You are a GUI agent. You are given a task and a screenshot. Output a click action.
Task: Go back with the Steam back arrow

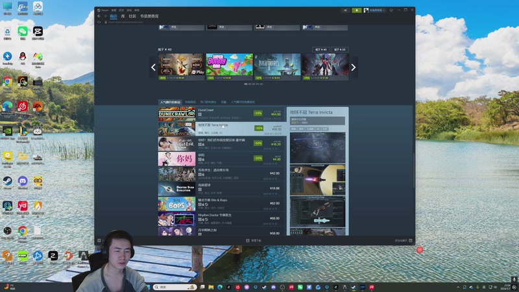coord(99,16)
